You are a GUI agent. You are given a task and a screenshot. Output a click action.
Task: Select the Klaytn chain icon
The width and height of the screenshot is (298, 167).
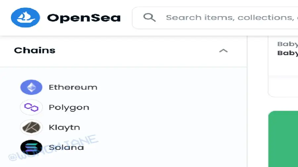pos(31,127)
